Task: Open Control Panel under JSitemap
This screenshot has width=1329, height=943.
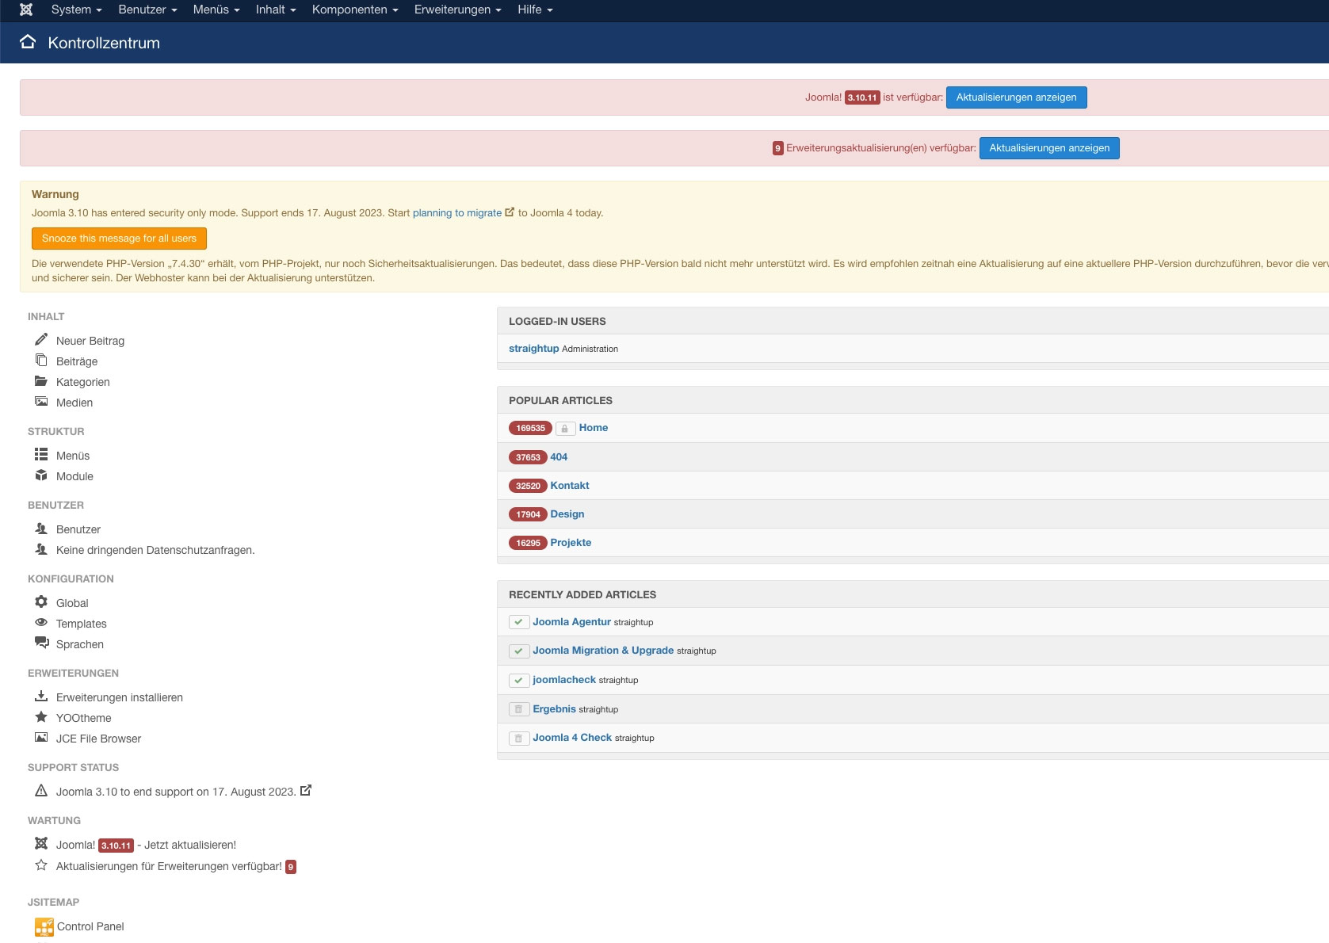Action: click(90, 926)
